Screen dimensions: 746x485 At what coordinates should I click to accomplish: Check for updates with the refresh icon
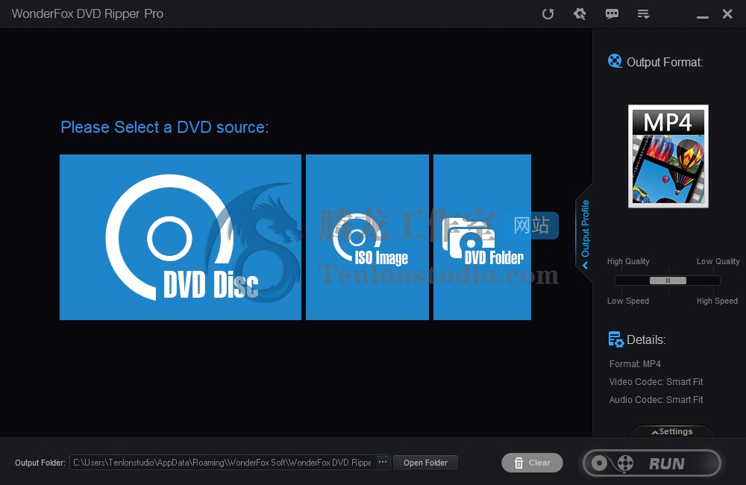click(548, 13)
